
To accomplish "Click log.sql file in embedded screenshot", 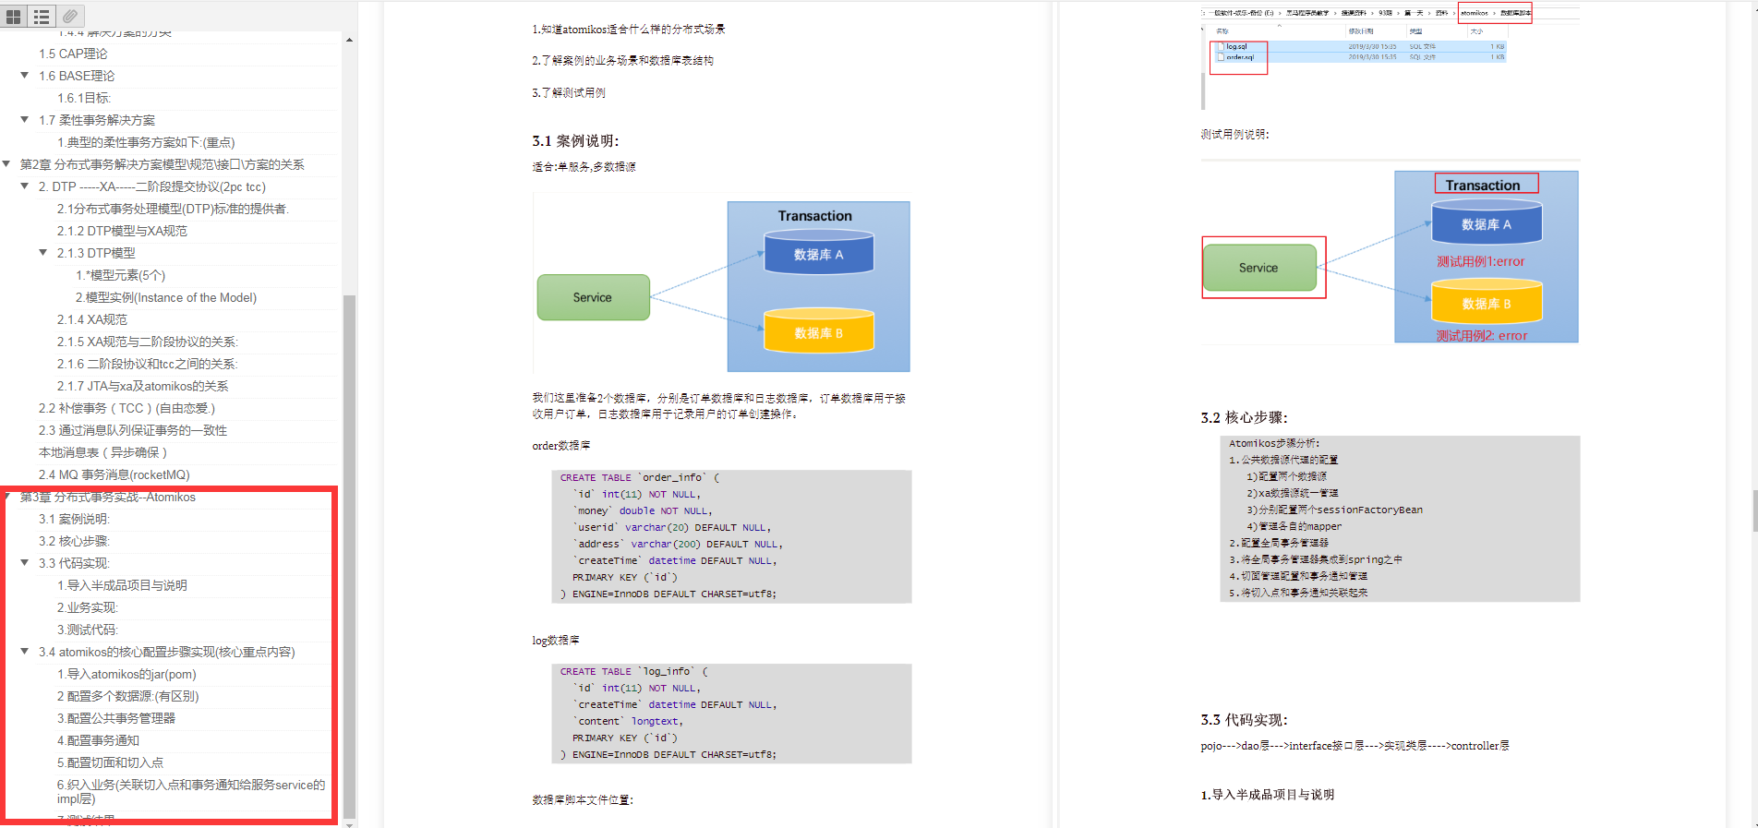I will 1236,46.
